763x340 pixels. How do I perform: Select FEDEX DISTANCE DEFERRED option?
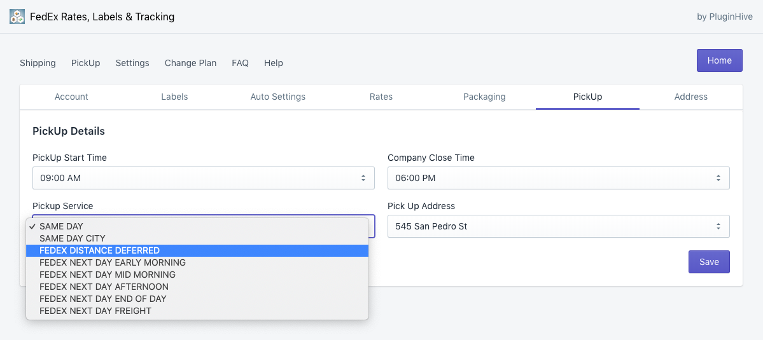click(x=197, y=250)
